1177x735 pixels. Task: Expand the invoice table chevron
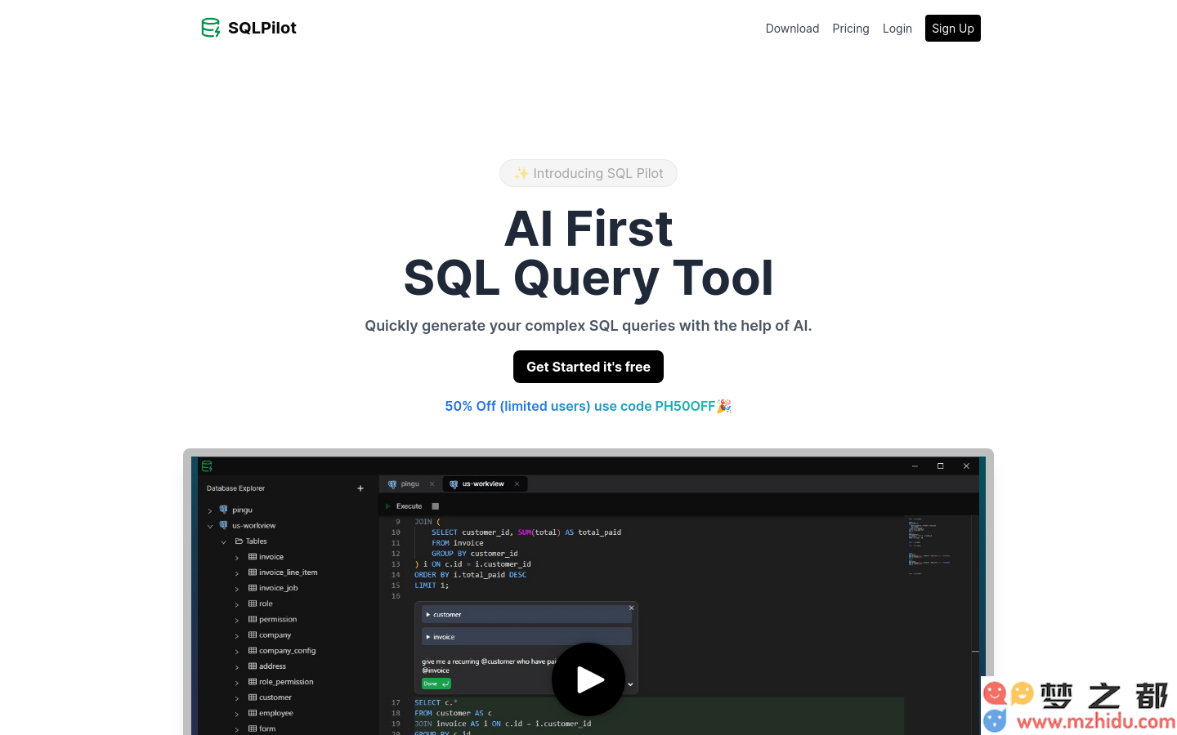coord(237,558)
